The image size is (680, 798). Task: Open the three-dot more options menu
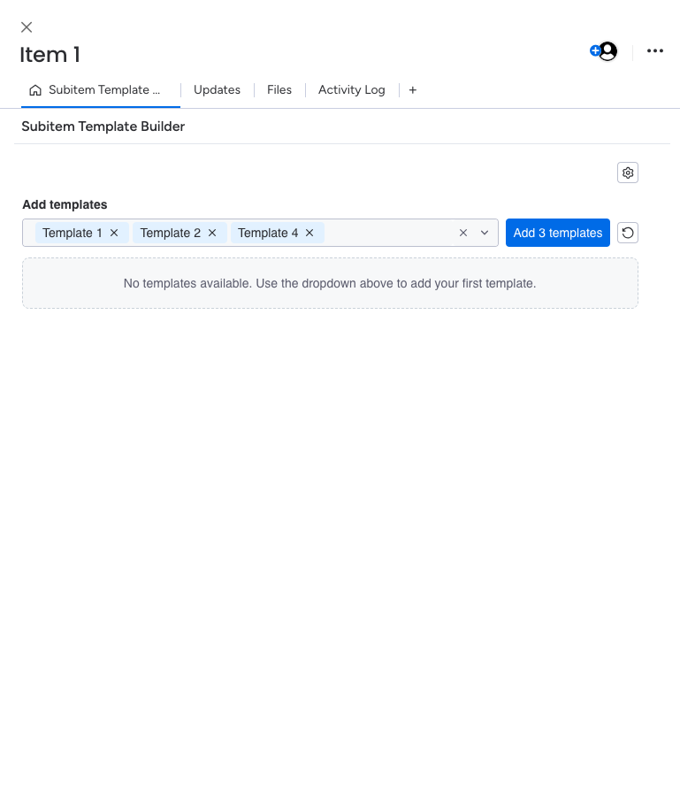pyautogui.click(x=655, y=51)
